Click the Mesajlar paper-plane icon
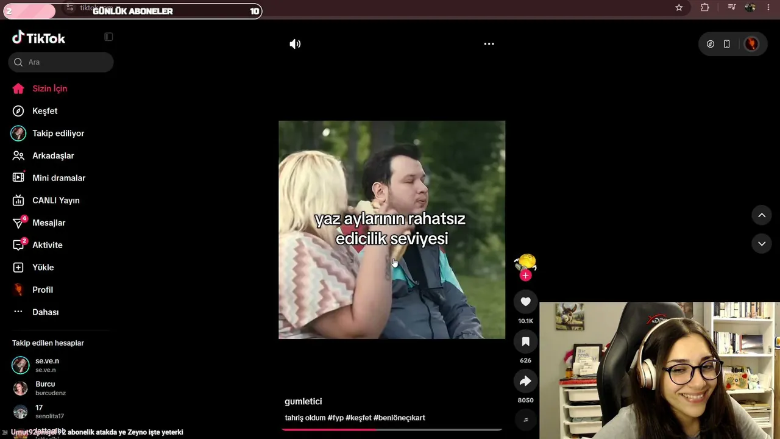This screenshot has width=780, height=439. [19, 223]
